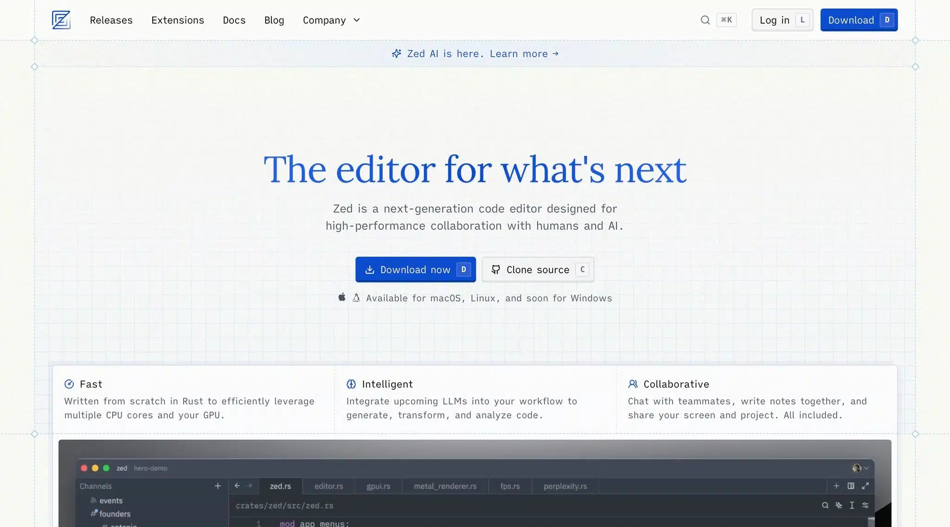Open the Extensions page
This screenshot has height=527, width=950.
178,20
